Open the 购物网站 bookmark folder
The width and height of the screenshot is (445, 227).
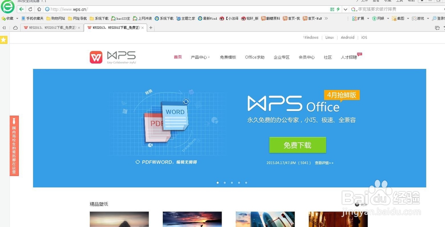click(x=56, y=18)
